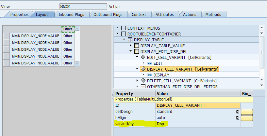This screenshot has width=267, height=136.
Task: Open the cellDesign value help icon
Action: tap(238, 112)
